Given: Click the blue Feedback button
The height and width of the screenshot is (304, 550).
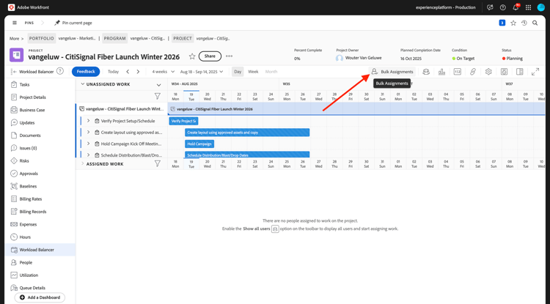Looking at the screenshot, I should click(86, 72).
